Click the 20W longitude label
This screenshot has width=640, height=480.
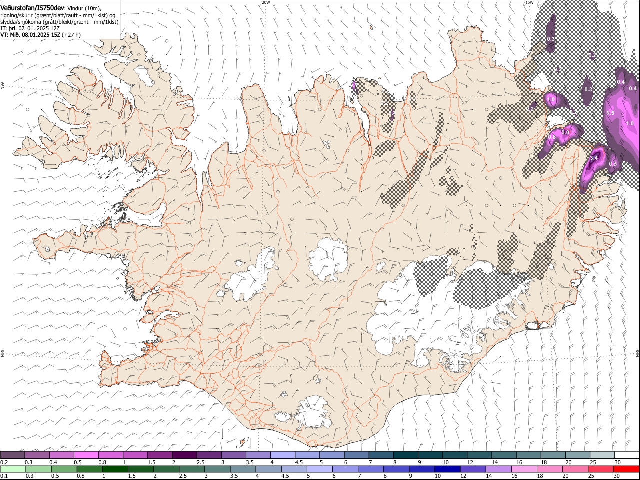click(x=266, y=2)
